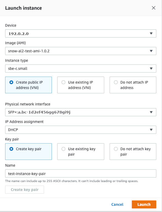Click the Image (AMI) label
This screenshot has width=162, height=212.
click(15, 43)
